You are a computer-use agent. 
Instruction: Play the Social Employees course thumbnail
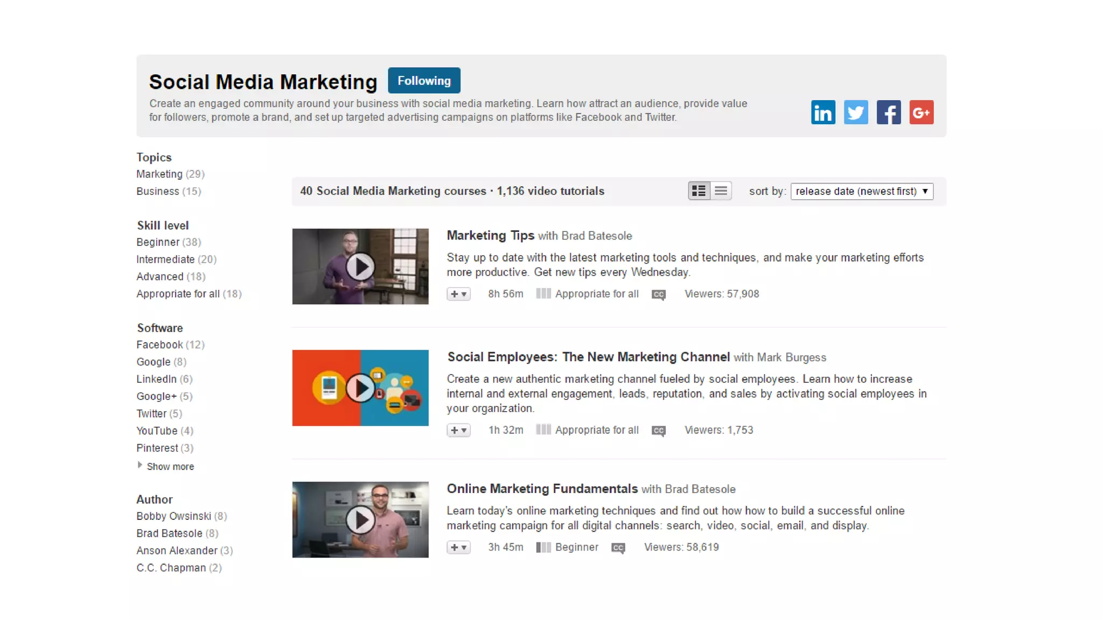pyautogui.click(x=360, y=388)
